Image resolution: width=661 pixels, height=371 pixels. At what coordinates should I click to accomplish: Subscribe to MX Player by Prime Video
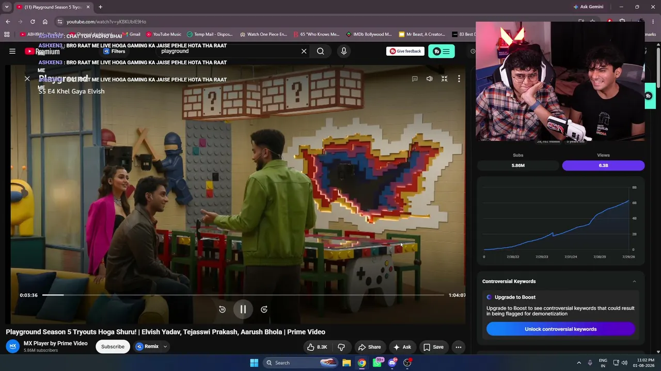click(x=113, y=346)
